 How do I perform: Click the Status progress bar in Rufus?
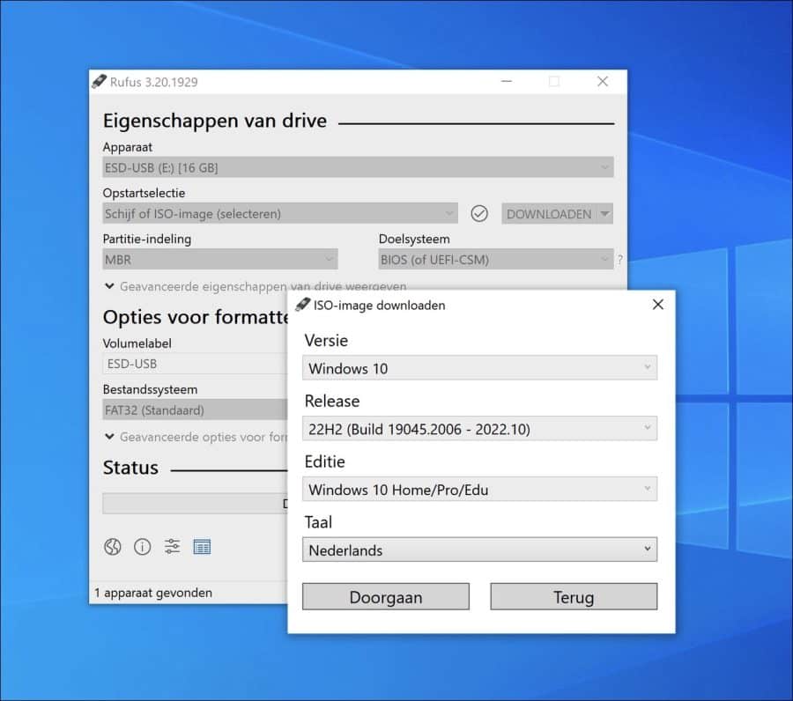(196, 504)
